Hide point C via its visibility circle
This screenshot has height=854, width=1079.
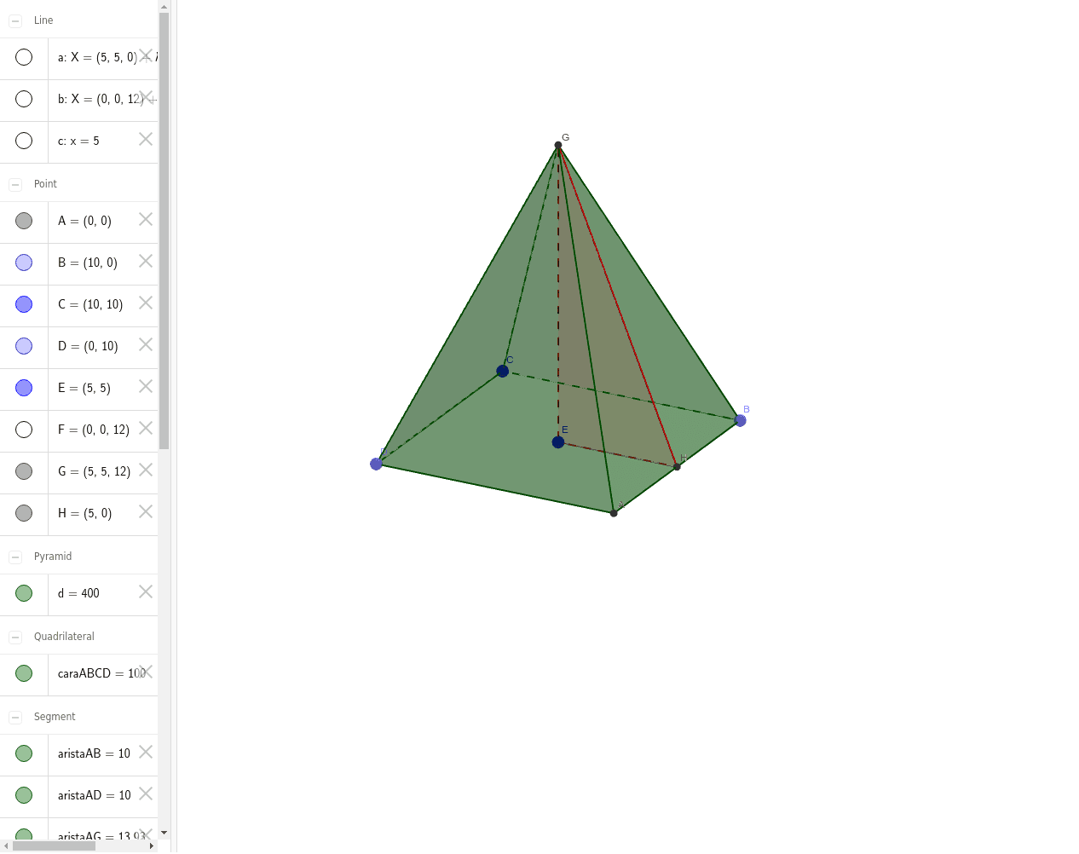coord(24,304)
